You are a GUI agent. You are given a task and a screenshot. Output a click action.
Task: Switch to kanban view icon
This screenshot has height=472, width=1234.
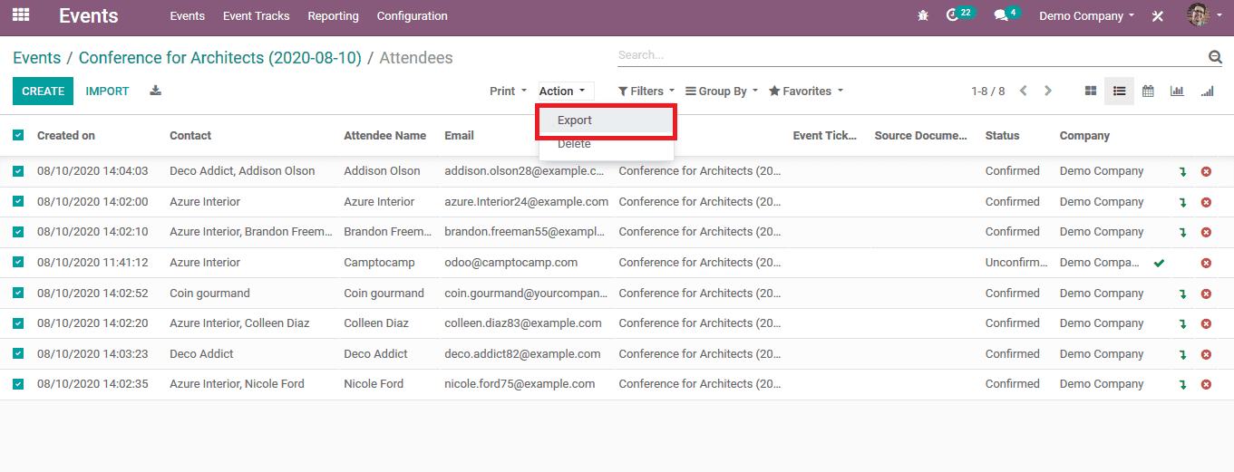(x=1091, y=91)
